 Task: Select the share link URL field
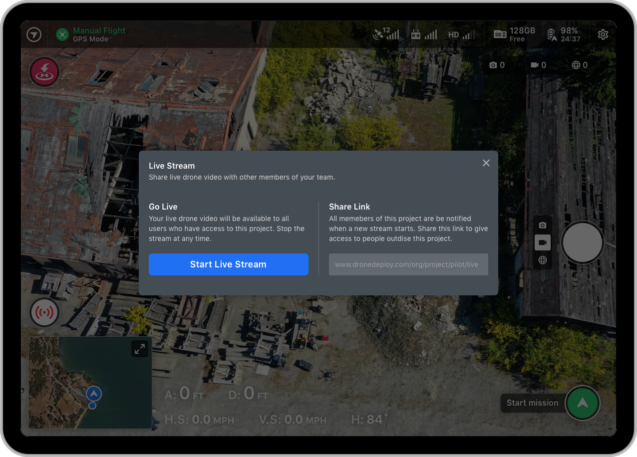coord(408,264)
